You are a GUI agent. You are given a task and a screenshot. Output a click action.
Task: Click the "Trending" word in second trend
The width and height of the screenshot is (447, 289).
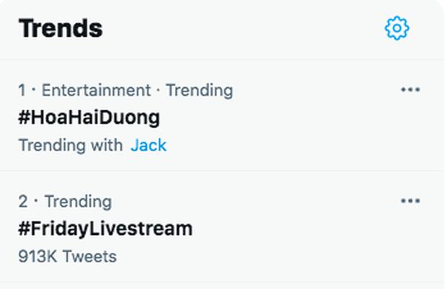pos(78,201)
